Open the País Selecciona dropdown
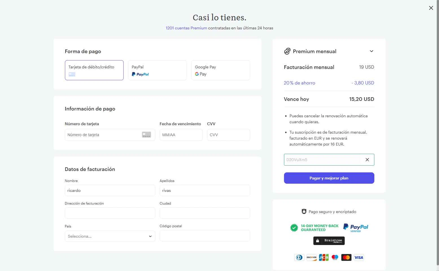This screenshot has height=271, width=439. (x=110, y=236)
